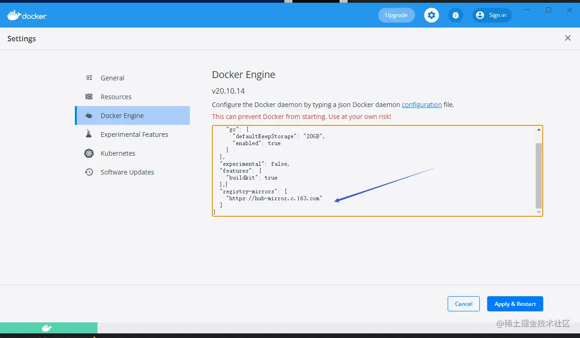580x338 pixels.
Task: Open the daemon configuration link
Action: coord(421,105)
